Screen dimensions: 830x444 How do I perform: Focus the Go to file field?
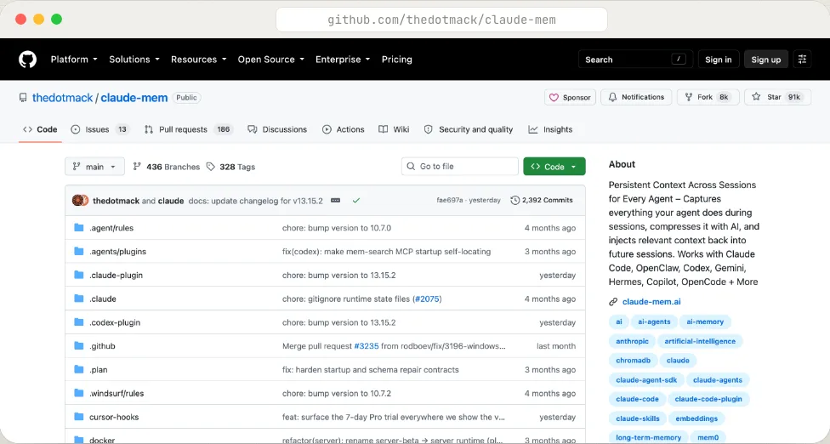pos(459,166)
